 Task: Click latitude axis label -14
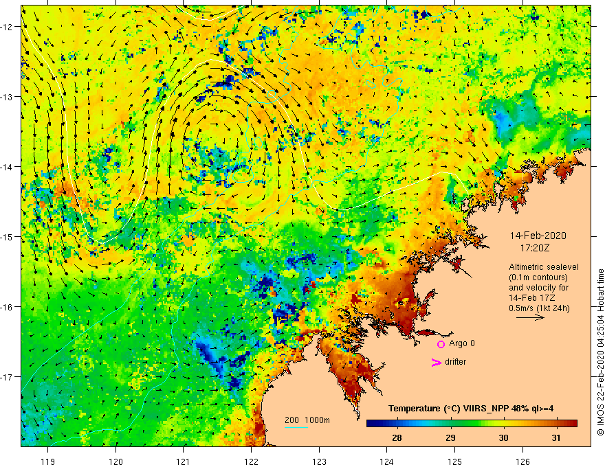tap(7, 167)
